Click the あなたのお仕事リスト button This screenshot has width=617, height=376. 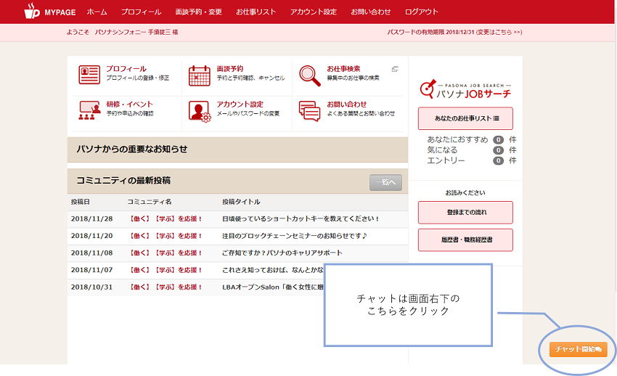pos(465,118)
